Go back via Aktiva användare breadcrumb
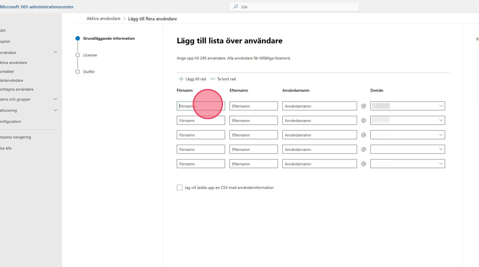The width and height of the screenshot is (479, 267). [103, 19]
